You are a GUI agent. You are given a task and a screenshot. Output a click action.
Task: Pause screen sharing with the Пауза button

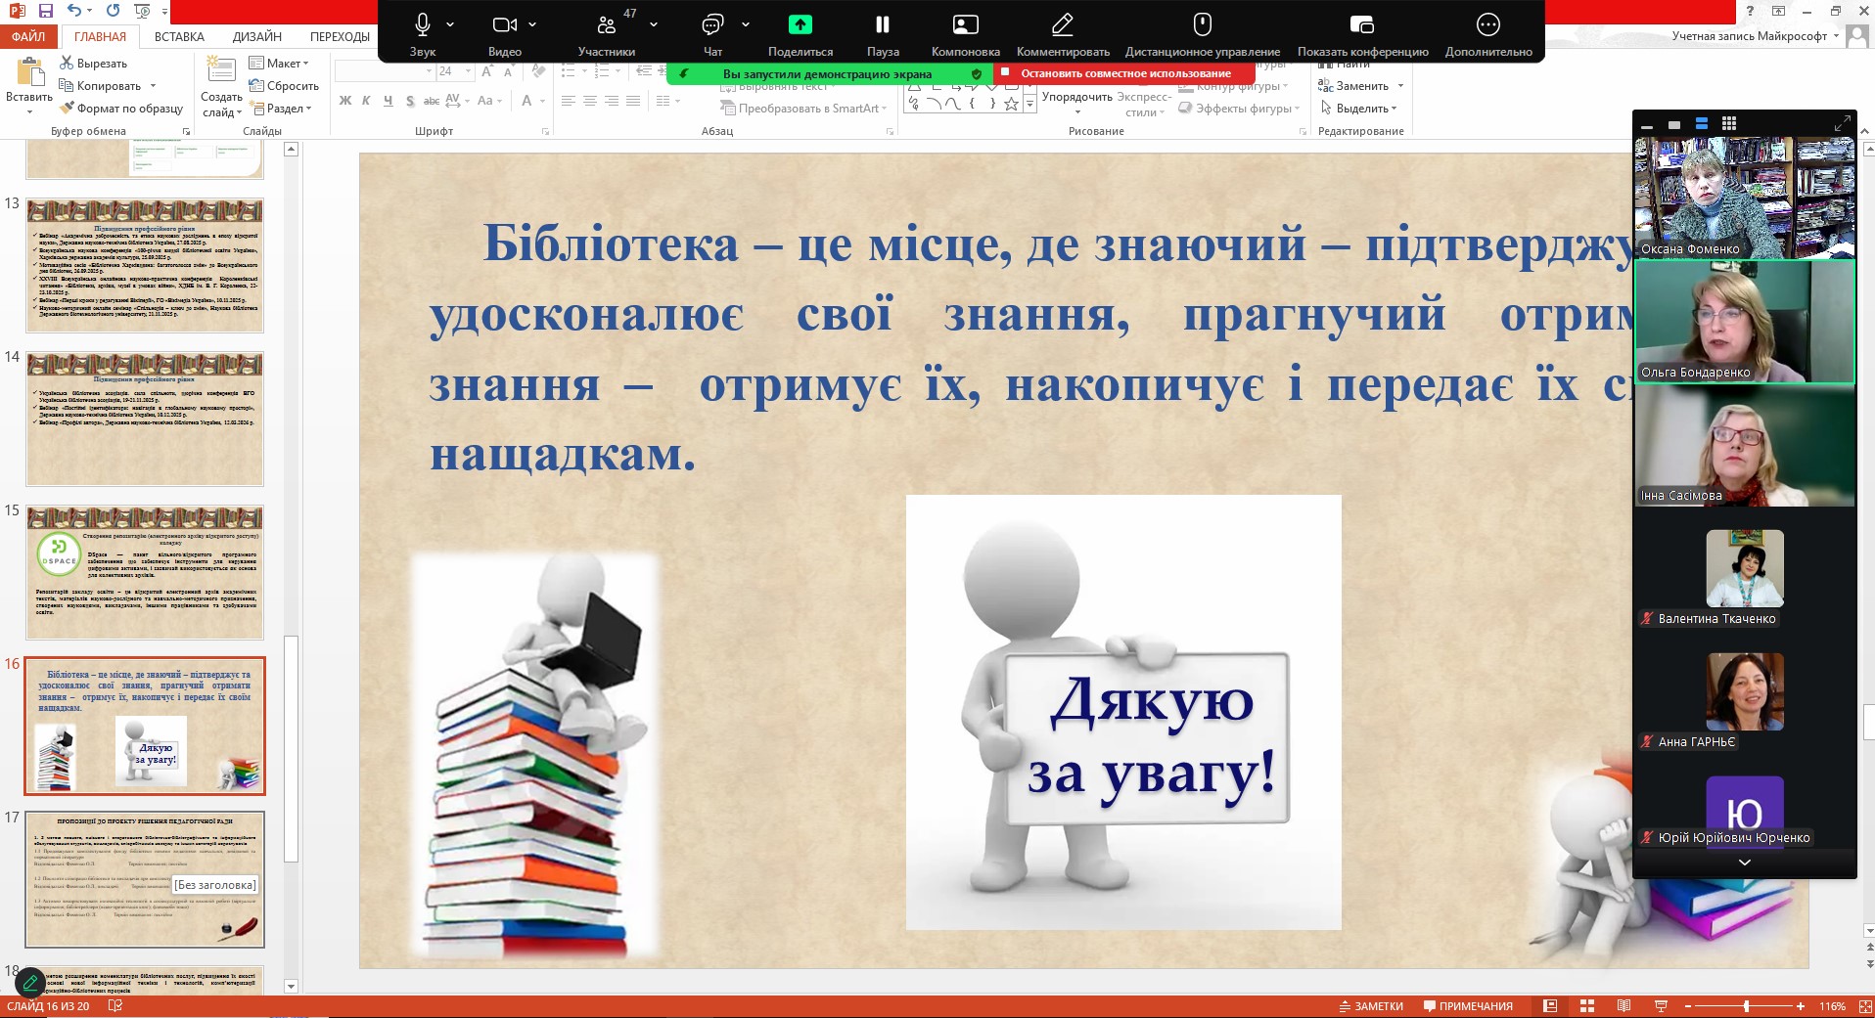click(x=882, y=34)
